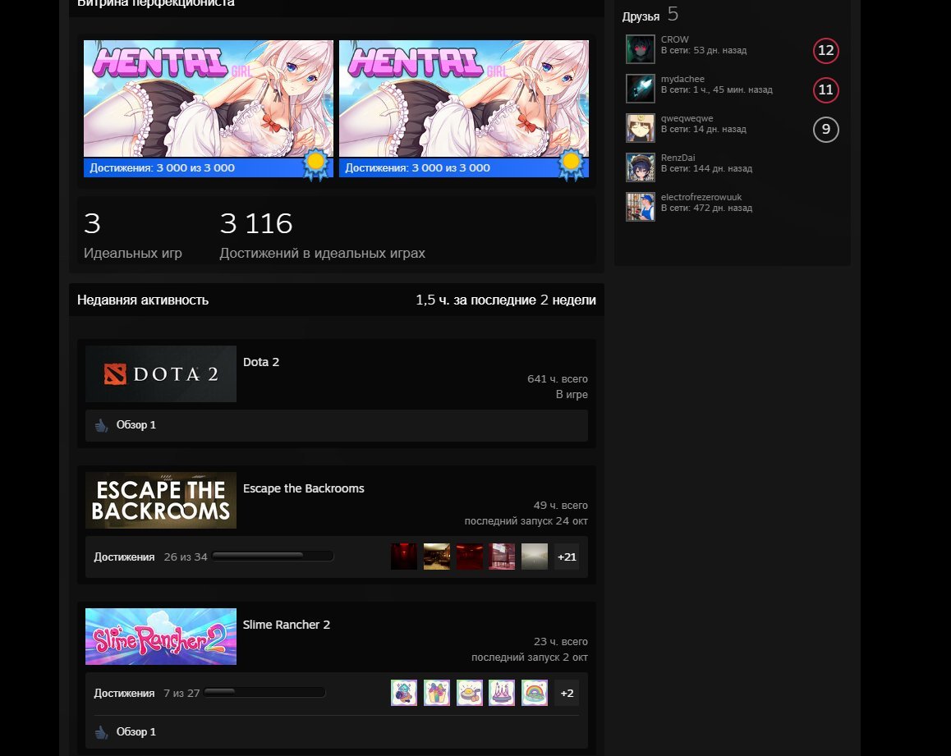This screenshot has width=951, height=756.
Task: Click the Escape the Backrooms achievements progress bar
Action: pyautogui.click(x=273, y=557)
